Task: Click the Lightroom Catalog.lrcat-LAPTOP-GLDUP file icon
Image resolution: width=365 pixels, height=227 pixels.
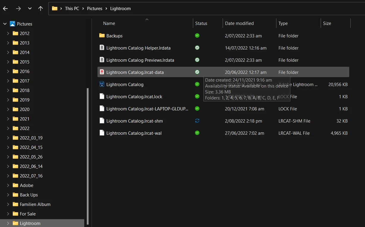Action: click(x=102, y=109)
